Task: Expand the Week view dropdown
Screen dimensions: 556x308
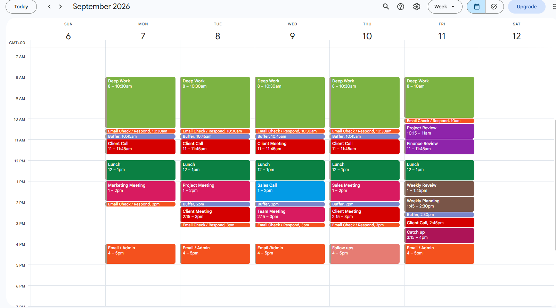Action: [445, 7]
